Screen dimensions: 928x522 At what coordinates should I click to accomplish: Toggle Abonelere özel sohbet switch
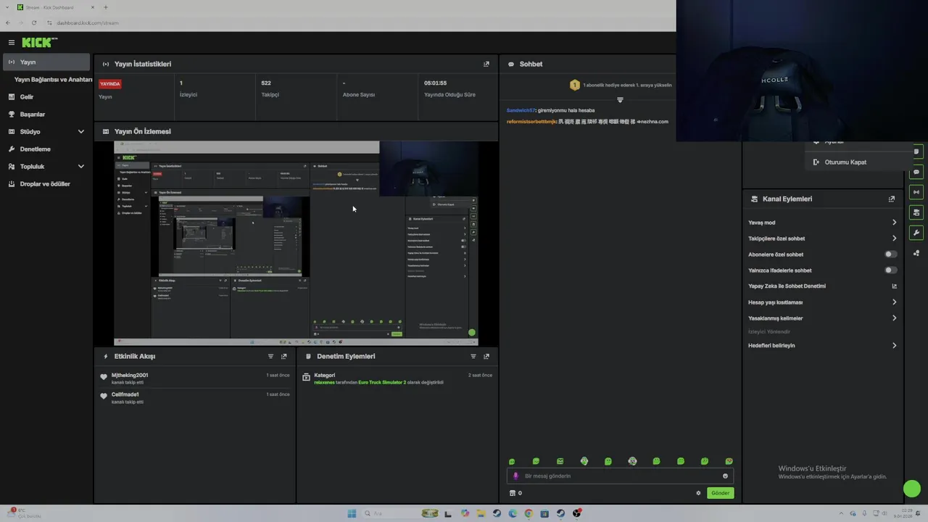click(x=891, y=254)
